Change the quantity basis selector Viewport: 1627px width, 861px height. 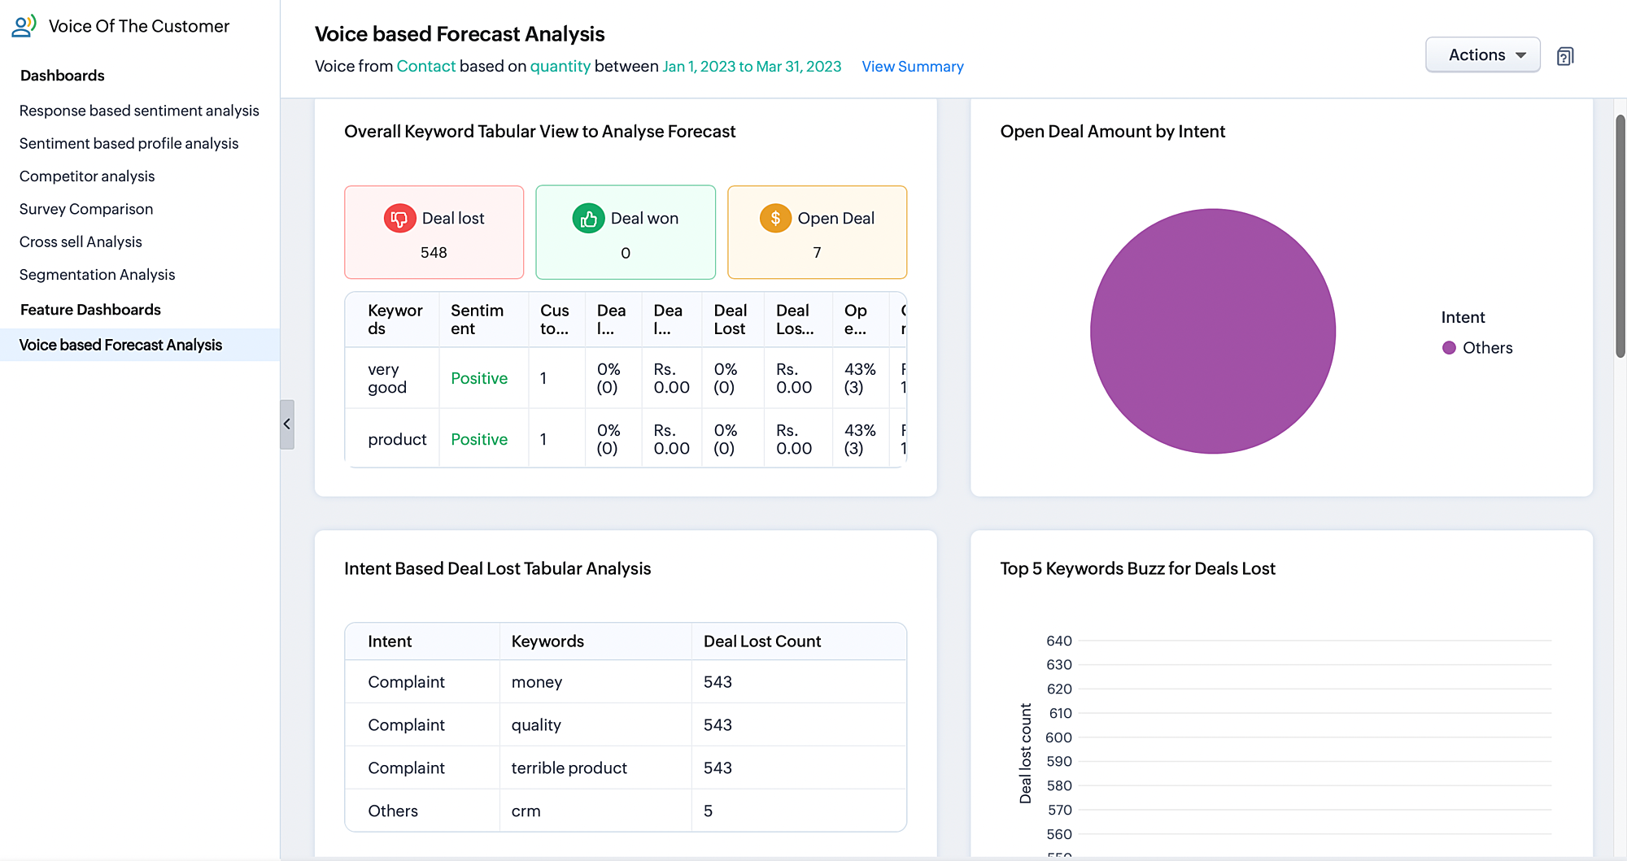pyautogui.click(x=561, y=66)
